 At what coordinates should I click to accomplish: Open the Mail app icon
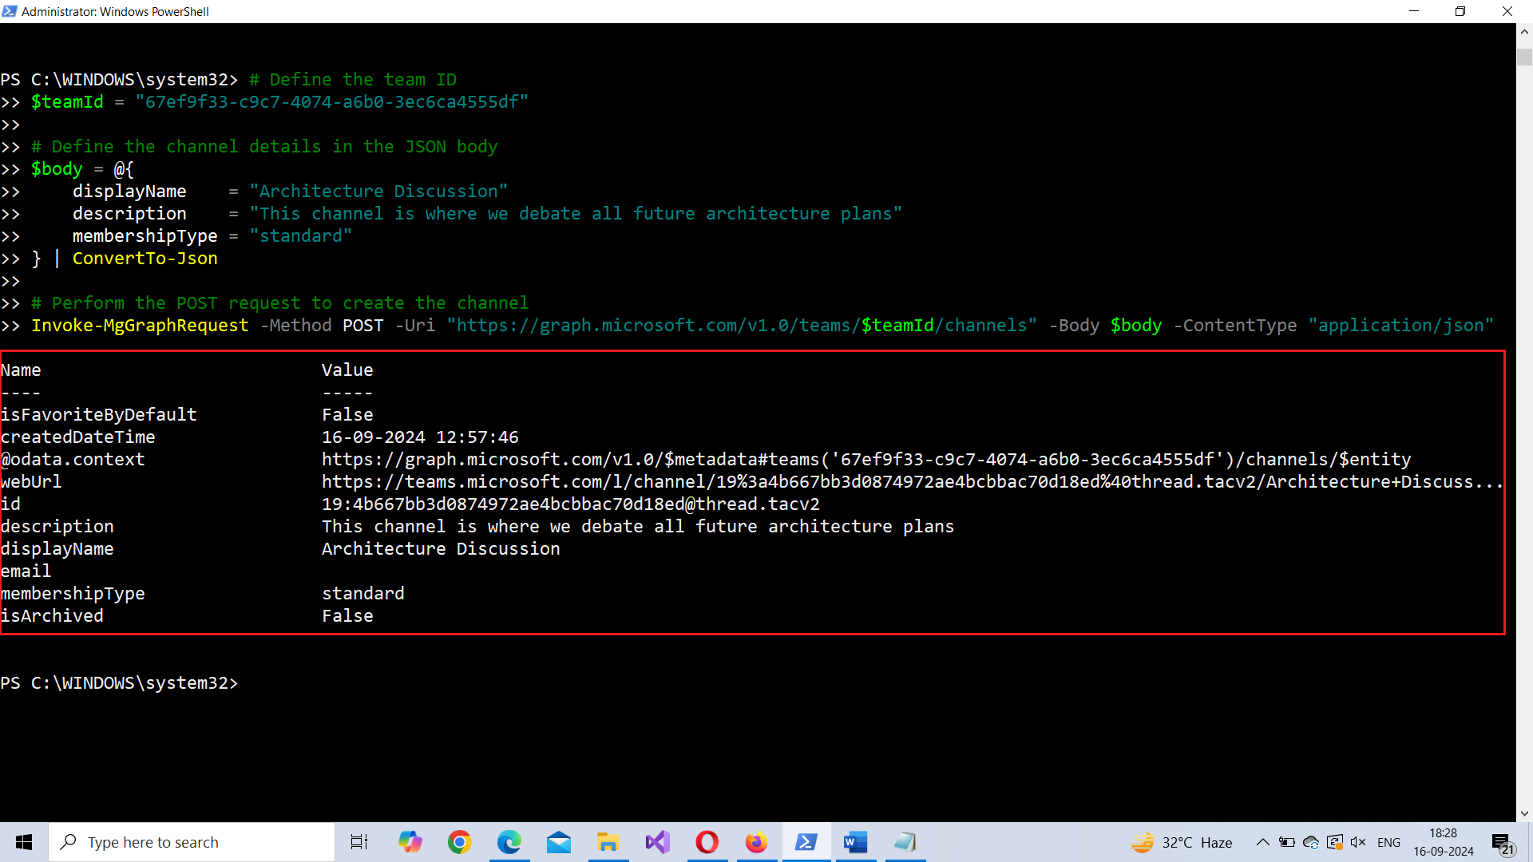(559, 842)
